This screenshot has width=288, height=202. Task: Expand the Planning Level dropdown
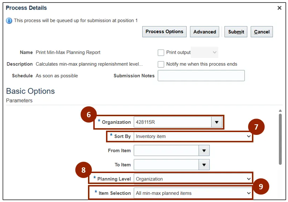point(249,179)
